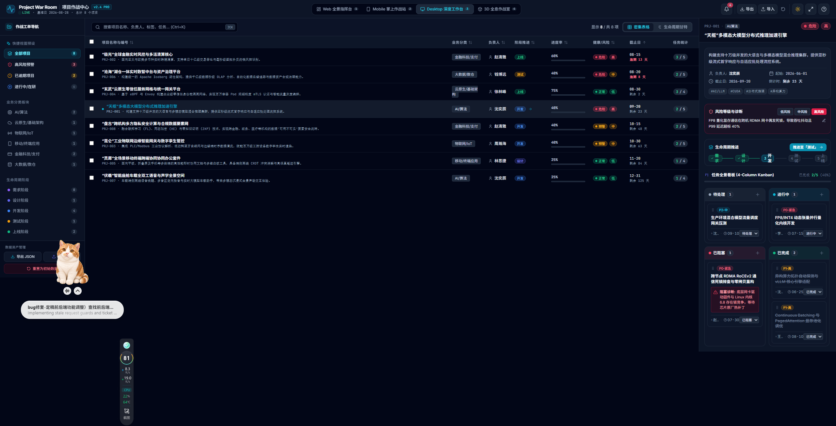Viewport: 836px width, 426px height.
Task: Click the edit pencil in risk diagnosis card
Action: coord(824,120)
